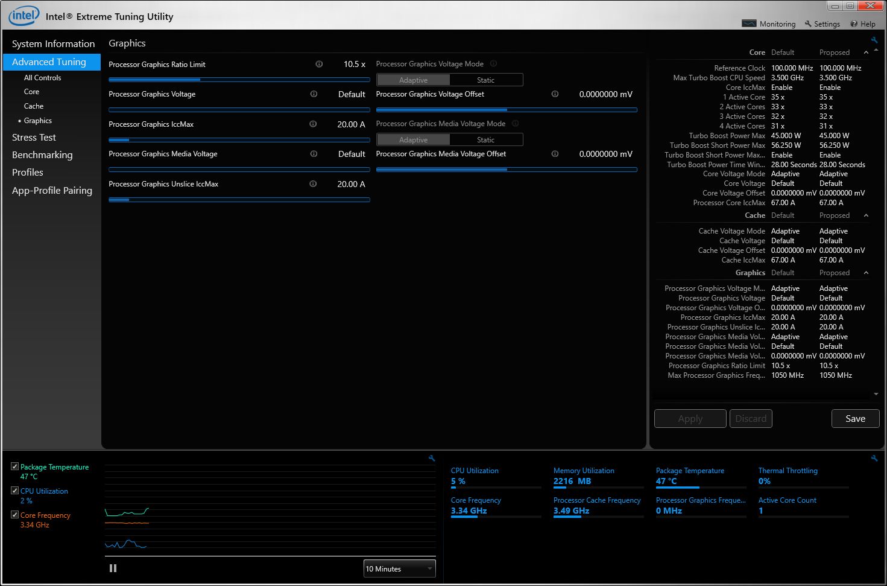Save the current tuning profile
887x586 pixels.
click(855, 418)
